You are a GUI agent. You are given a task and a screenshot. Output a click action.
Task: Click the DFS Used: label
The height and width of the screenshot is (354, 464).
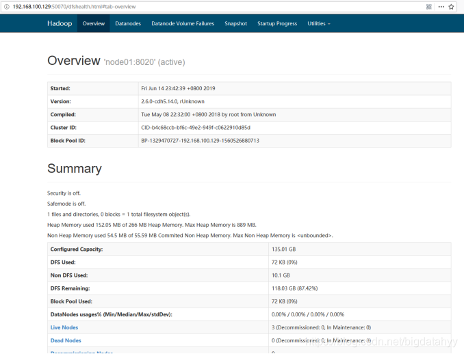(x=63, y=262)
